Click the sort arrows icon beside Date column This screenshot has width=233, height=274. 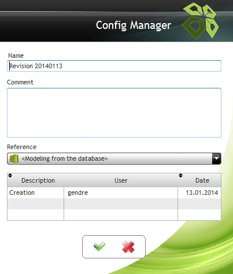pos(180,175)
